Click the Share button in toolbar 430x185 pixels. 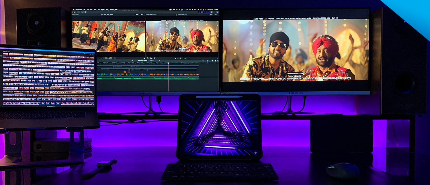(217, 12)
